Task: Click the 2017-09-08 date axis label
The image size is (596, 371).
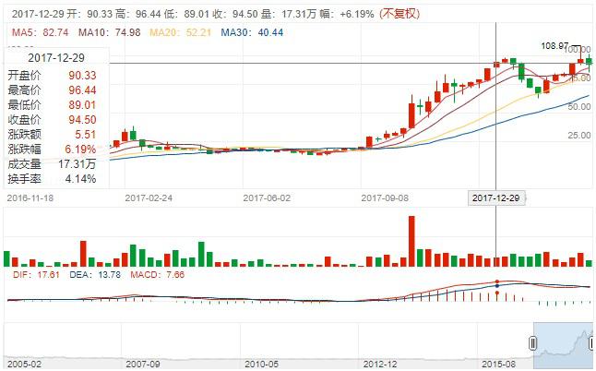Action: tap(385, 197)
